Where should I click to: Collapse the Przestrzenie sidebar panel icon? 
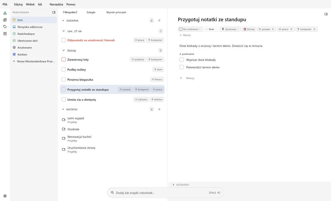(x=54, y=12)
